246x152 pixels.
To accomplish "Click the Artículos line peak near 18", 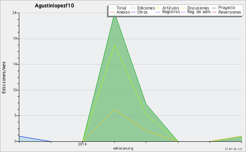I will (115, 45).
